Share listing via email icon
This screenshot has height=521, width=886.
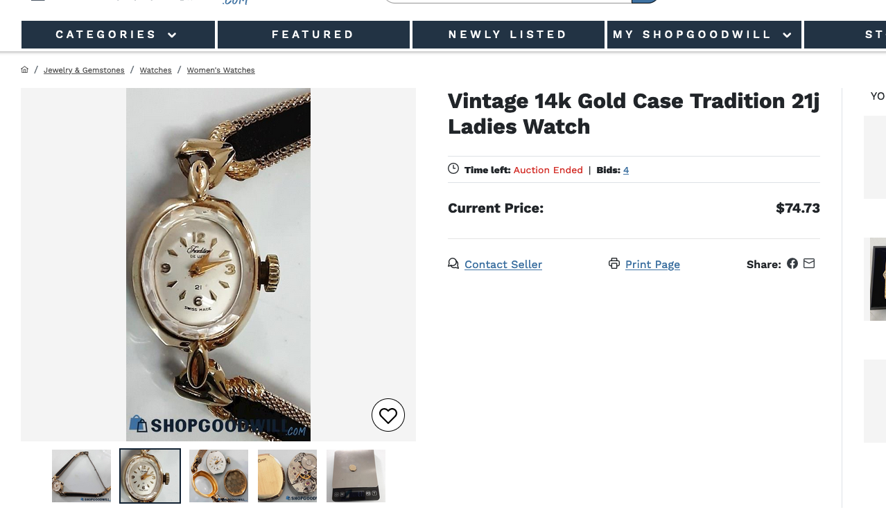(x=809, y=263)
